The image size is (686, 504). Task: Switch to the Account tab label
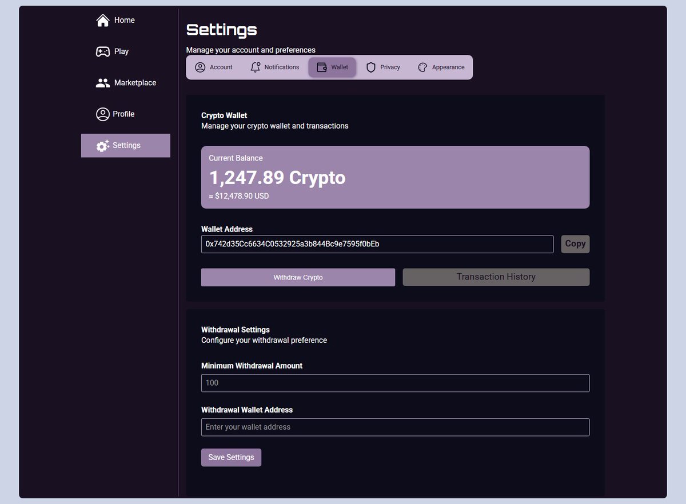point(221,67)
